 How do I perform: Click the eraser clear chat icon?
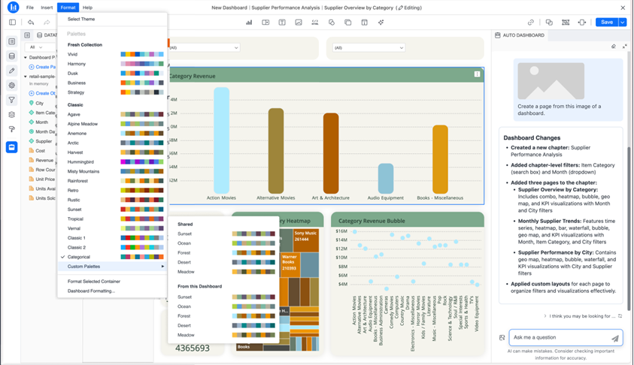point(614,47)
